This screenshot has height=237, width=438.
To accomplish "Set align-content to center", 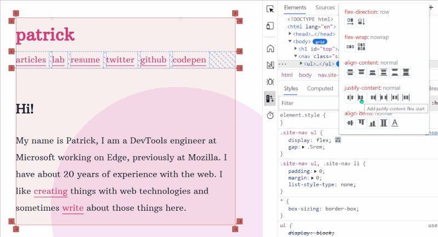I will click(350, 72).
